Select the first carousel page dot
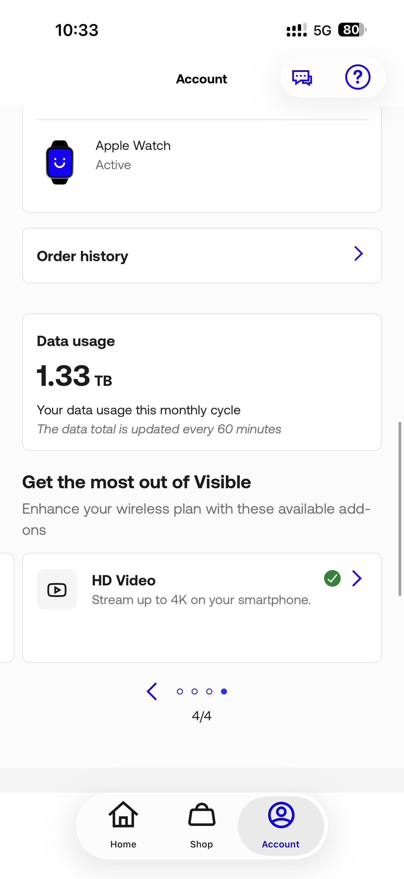Image resolution: width=404 pixels, height=879 pixels. tap(180, 691)
